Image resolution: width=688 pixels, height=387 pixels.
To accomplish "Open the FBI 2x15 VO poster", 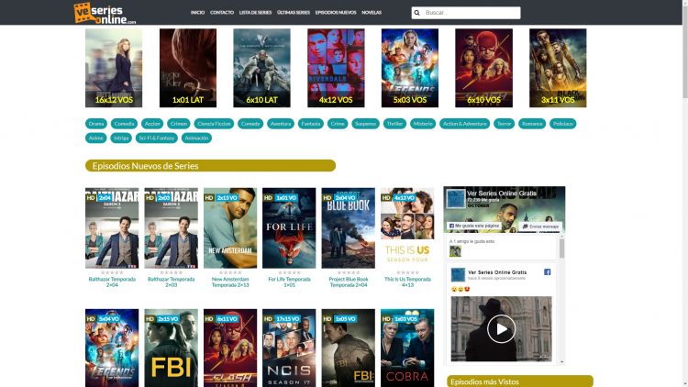I will pos(172,348).
